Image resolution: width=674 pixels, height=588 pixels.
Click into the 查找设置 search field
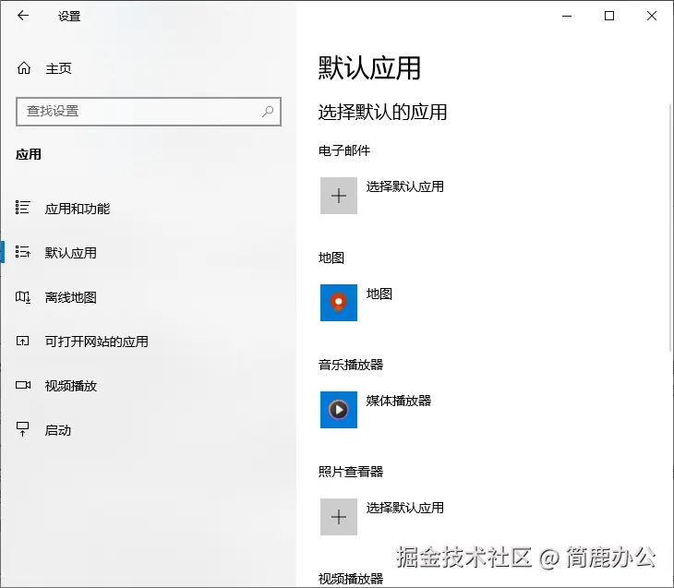tap(149, 112)
